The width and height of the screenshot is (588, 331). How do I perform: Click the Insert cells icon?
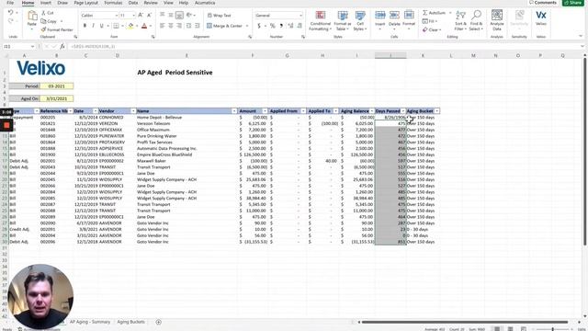tap(379, 16)
